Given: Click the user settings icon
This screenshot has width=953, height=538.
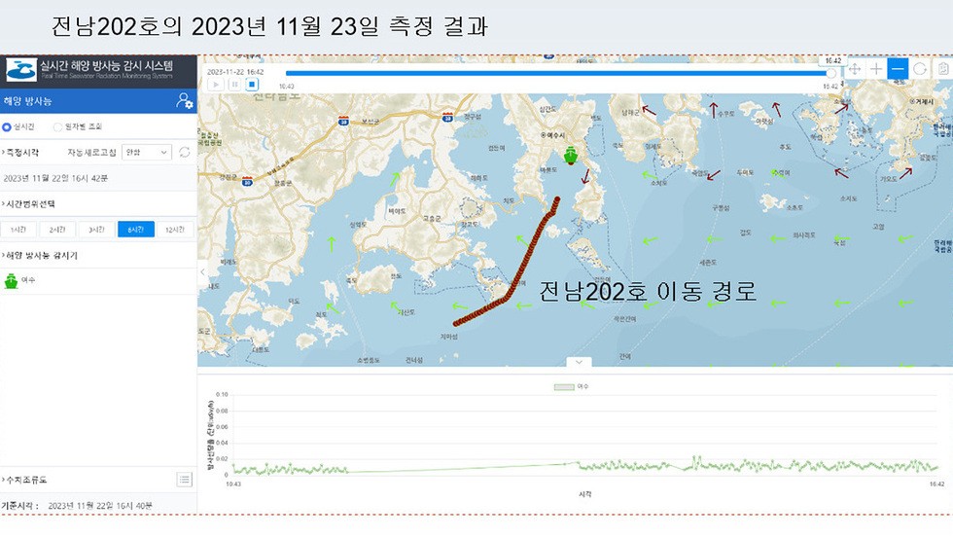Looking at the screenshot, I should [184, 101].
